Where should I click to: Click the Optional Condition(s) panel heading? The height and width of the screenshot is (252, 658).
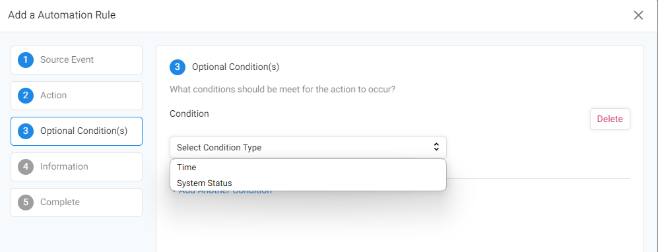click(x=236, y=67)
